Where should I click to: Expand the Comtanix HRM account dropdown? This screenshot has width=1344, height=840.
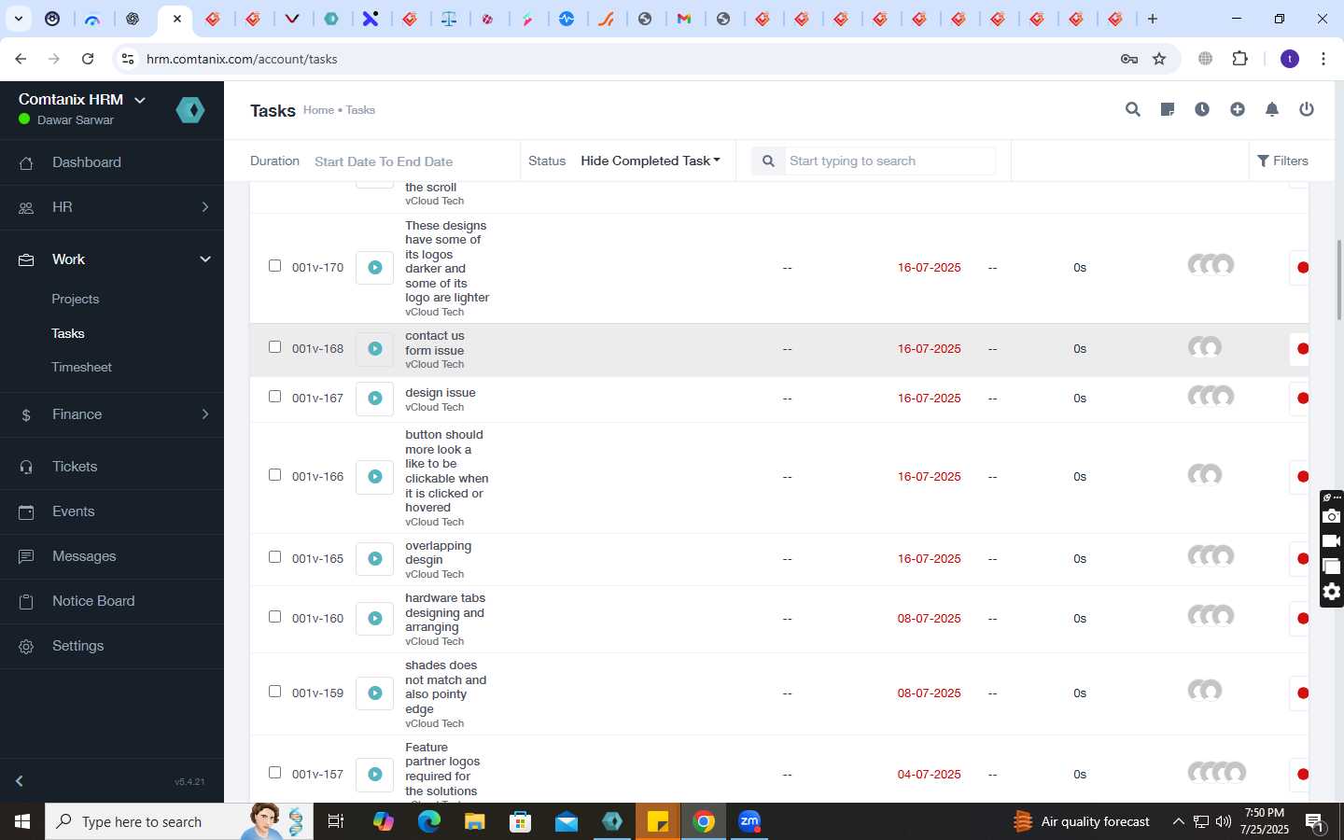[x=140, y=100]
